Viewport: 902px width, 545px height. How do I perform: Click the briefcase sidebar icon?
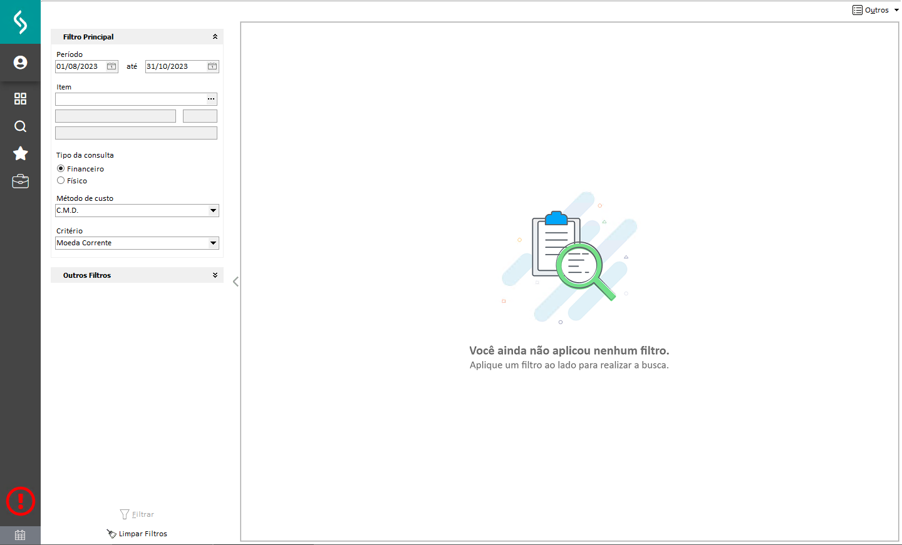pyautogui.click(x=20, y=181)
